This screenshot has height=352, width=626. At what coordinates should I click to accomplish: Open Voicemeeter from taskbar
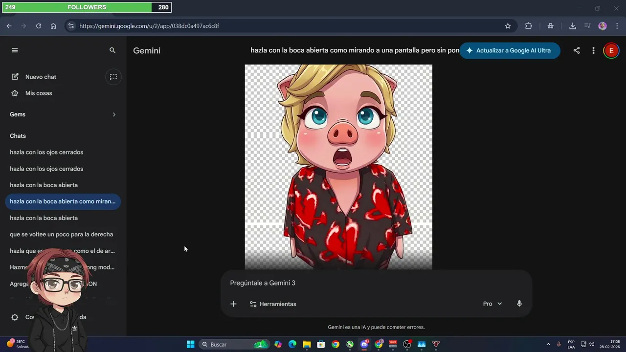pos(393,344)
